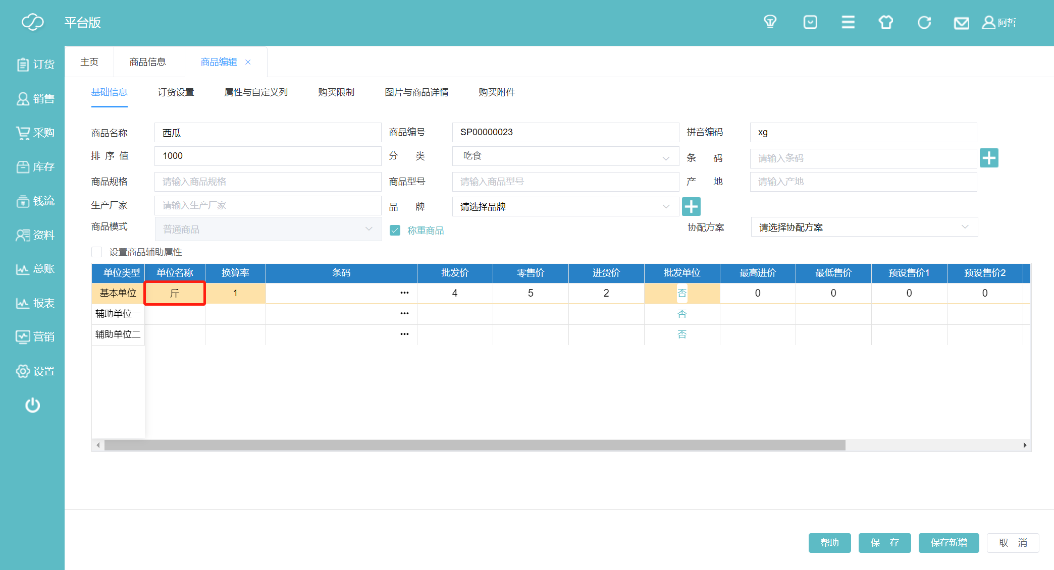
Task: Click the power logout icon in sidebar
Action: click(x=32, y=405)
